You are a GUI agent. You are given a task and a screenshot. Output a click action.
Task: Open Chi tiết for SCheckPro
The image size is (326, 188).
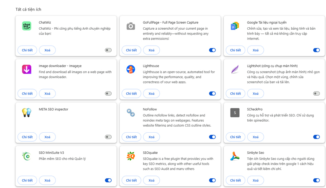pos(236,137)
